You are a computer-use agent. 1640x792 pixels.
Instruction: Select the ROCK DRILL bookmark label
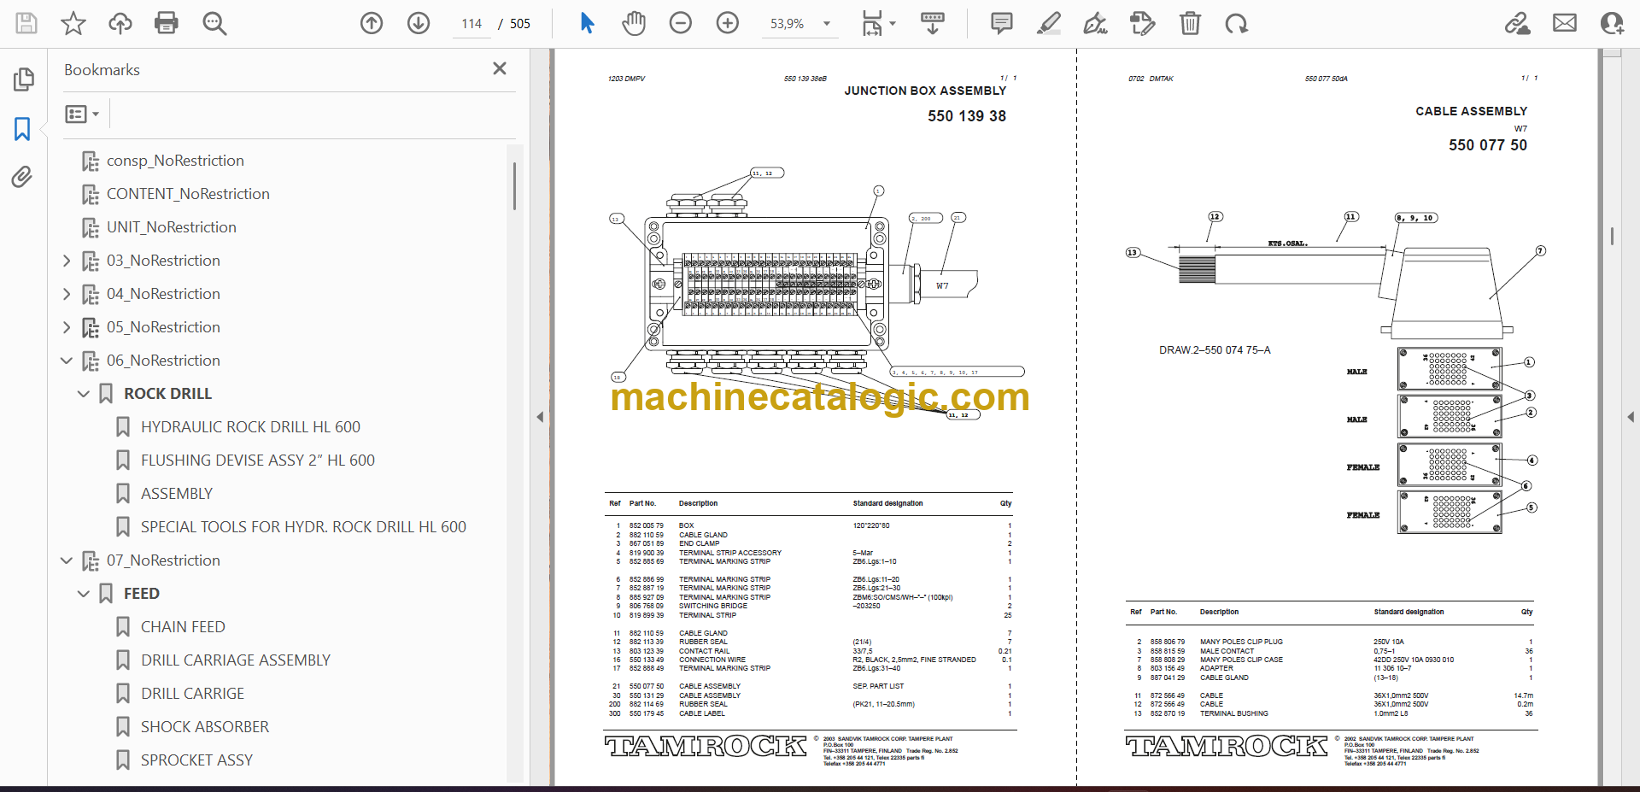click(x=167, y=394)
